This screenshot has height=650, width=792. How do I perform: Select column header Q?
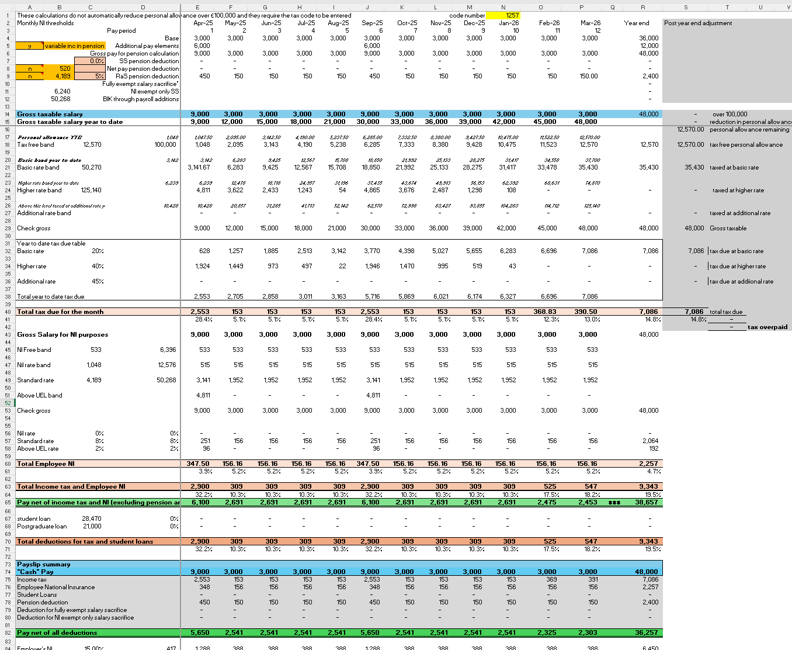612,7
